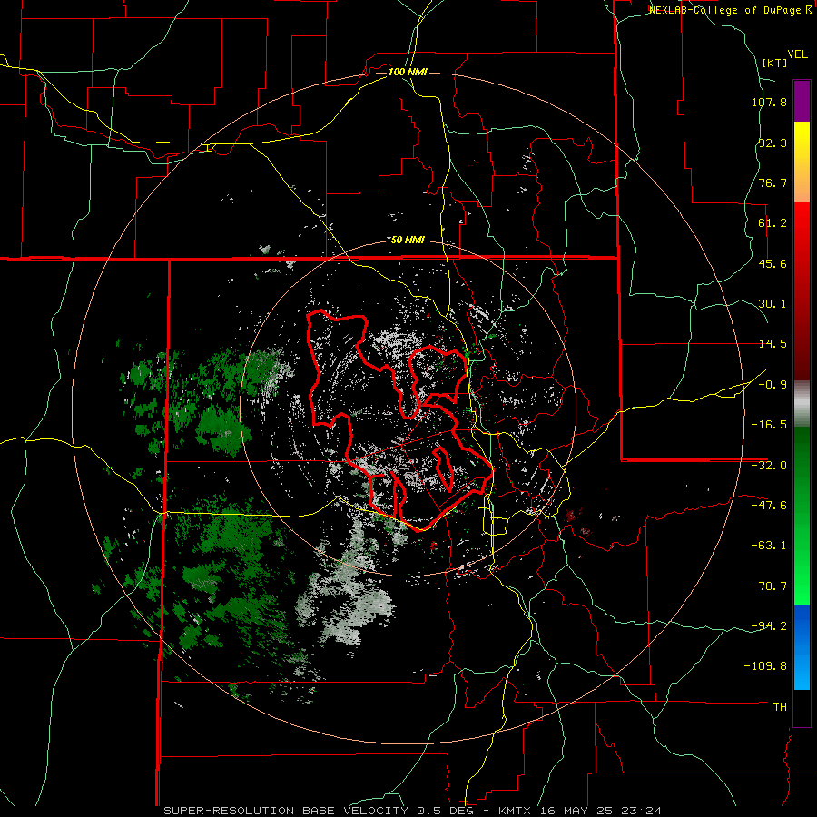Select the -0.9 scale value
This screenshot has width=817, height=817.
[773, 385]
